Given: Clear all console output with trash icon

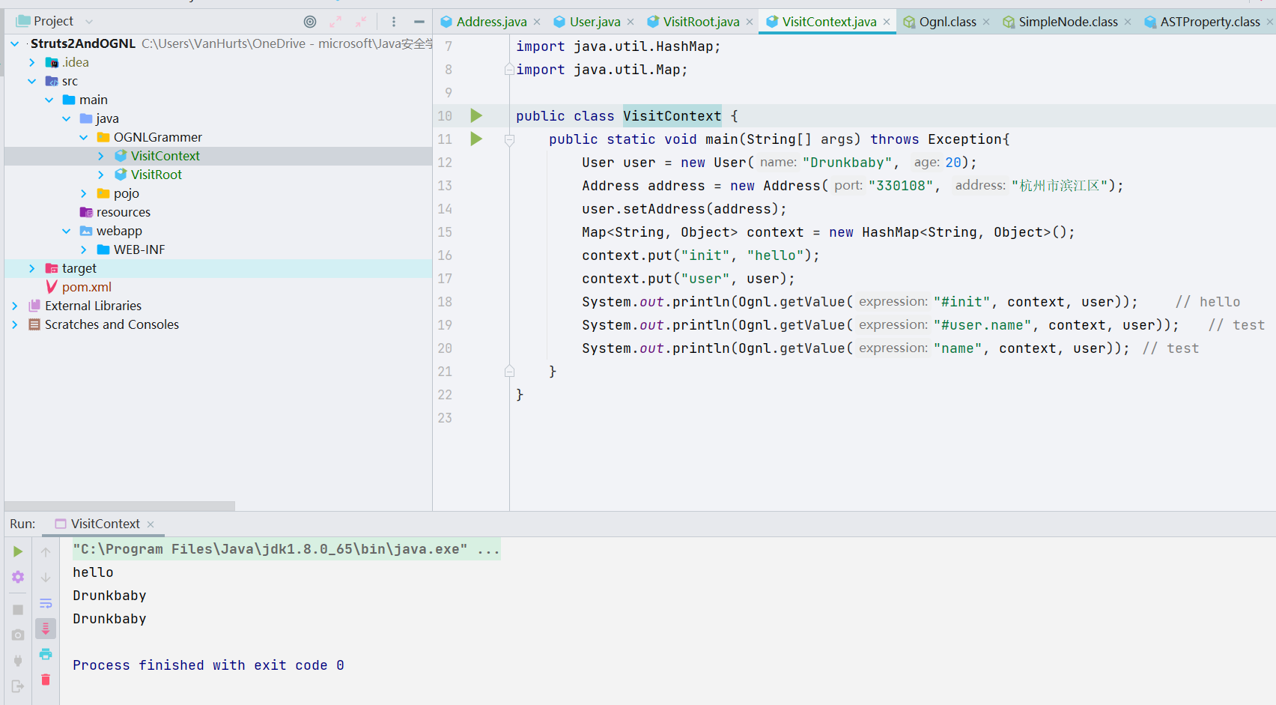Looking at the screenshot, I should 46,680.
